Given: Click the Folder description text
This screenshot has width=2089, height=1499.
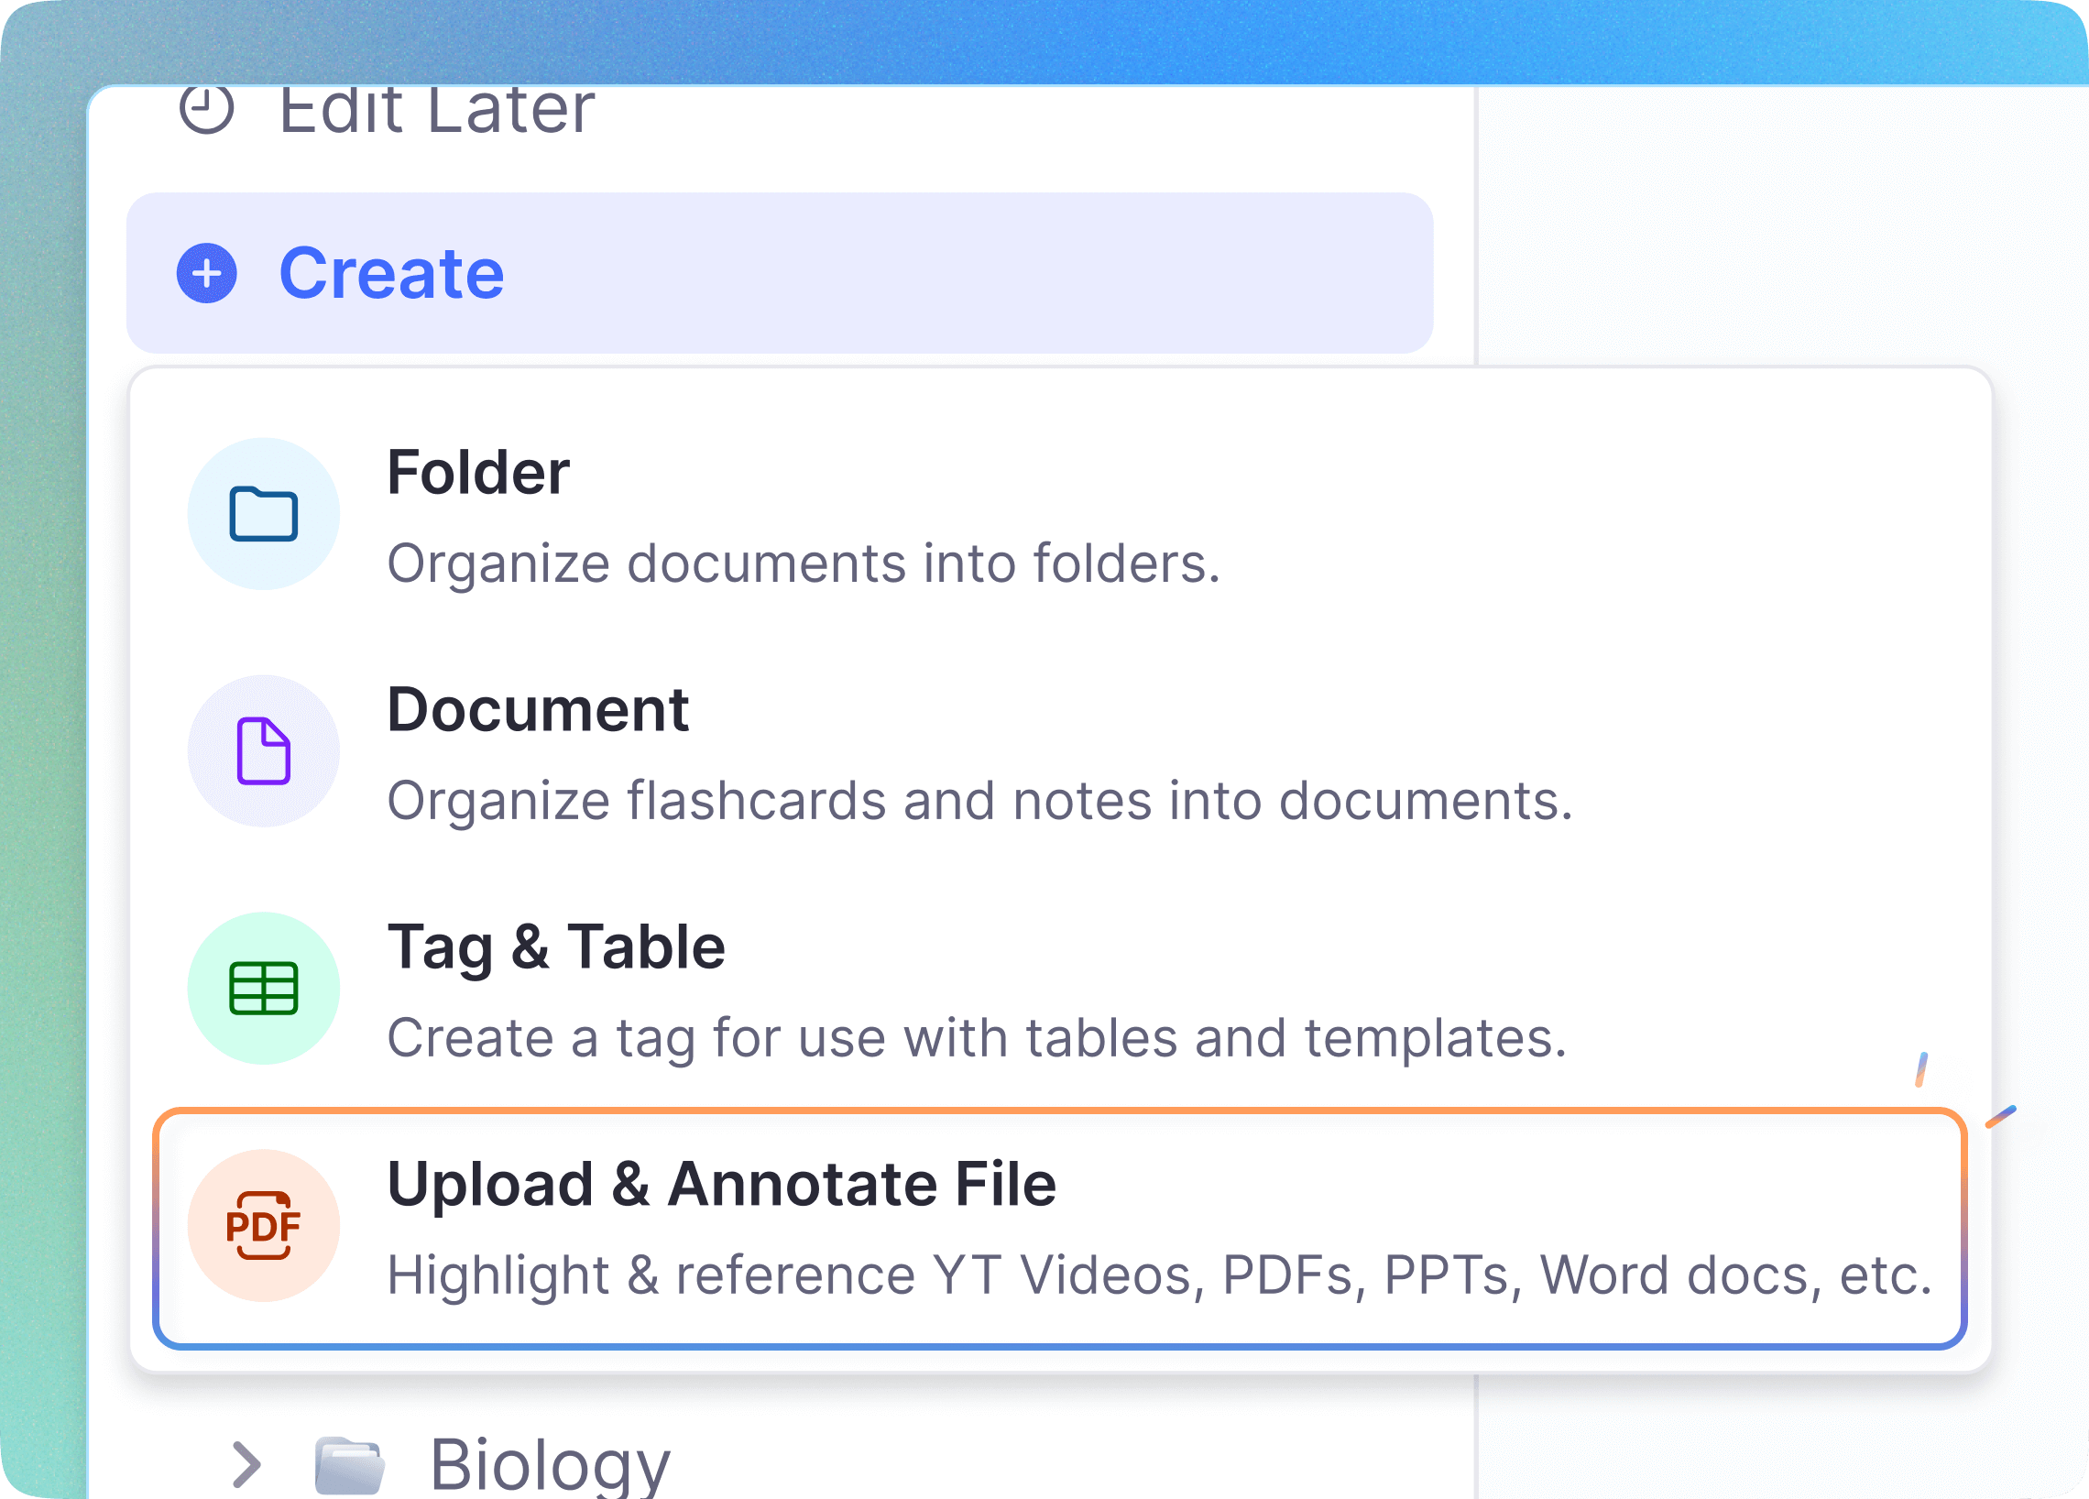Looking at the screenshot, I should pos(806,563).
